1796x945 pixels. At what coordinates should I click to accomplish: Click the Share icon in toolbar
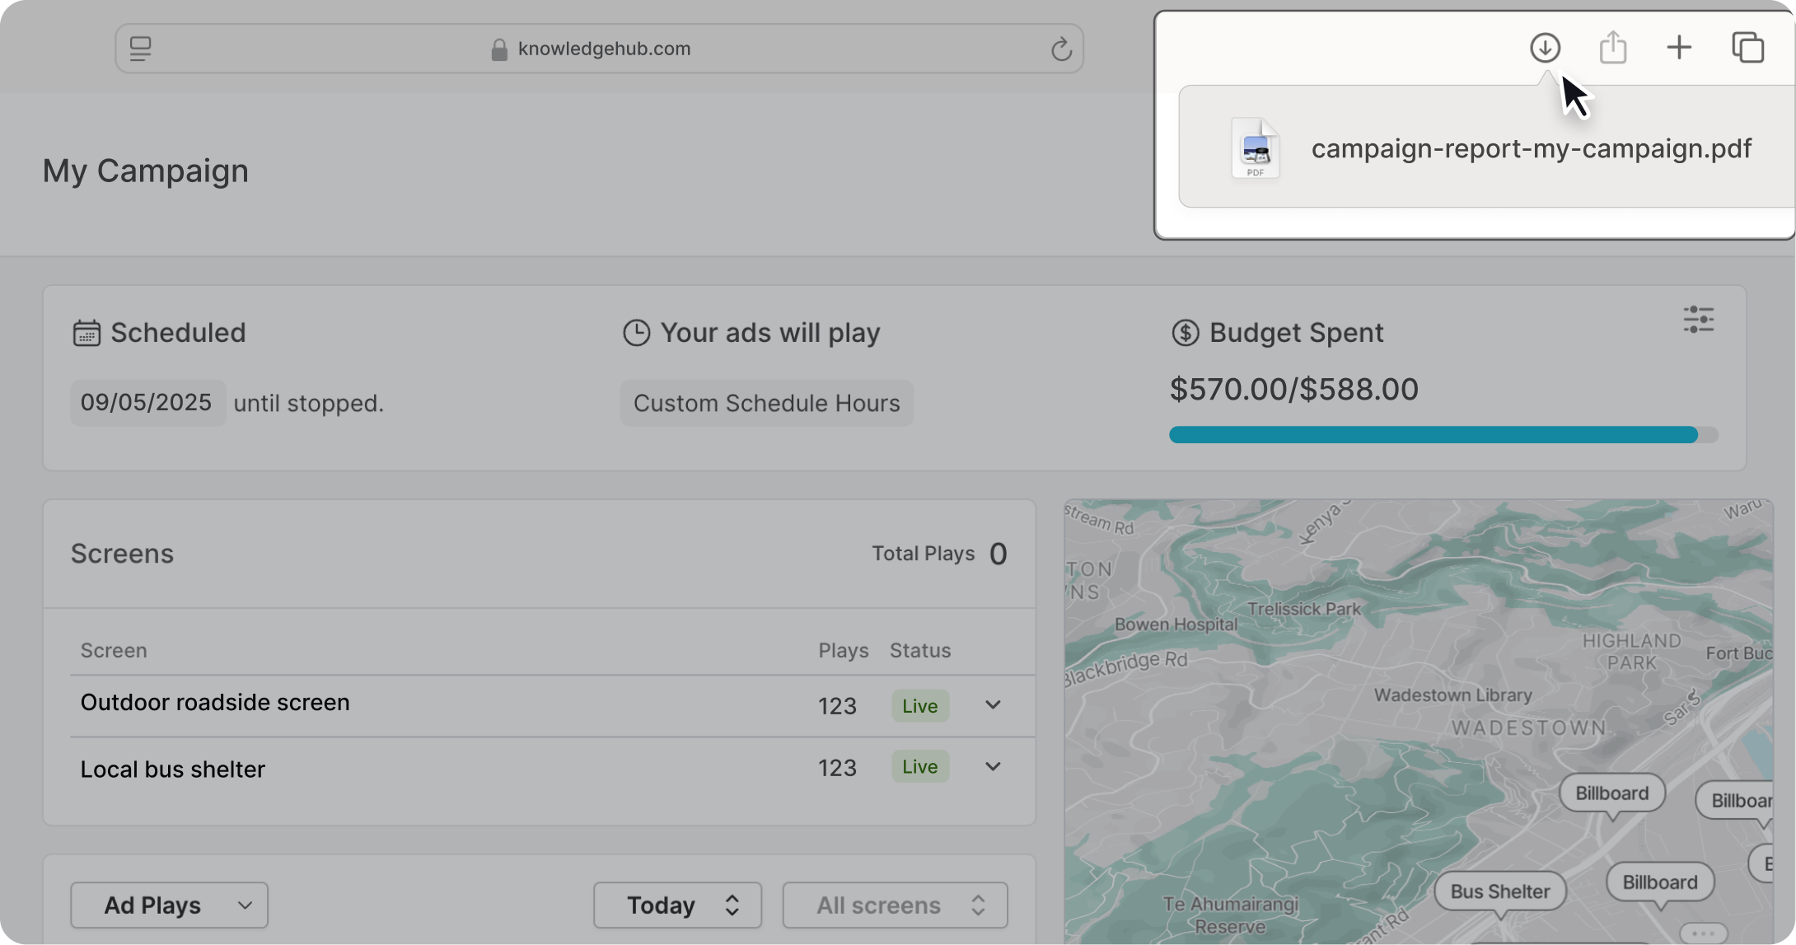click(1612, 48)
